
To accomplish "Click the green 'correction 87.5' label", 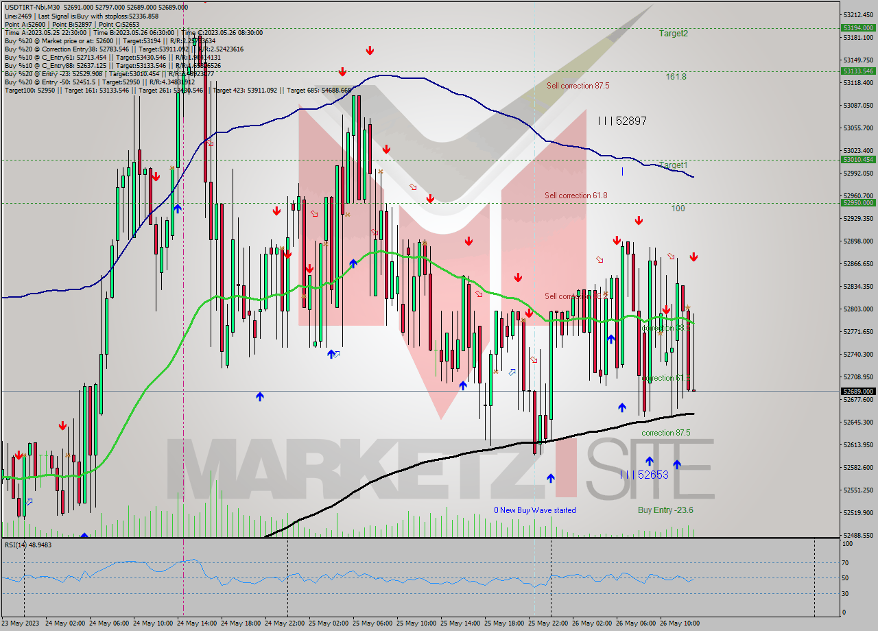I will click(666, 433).
